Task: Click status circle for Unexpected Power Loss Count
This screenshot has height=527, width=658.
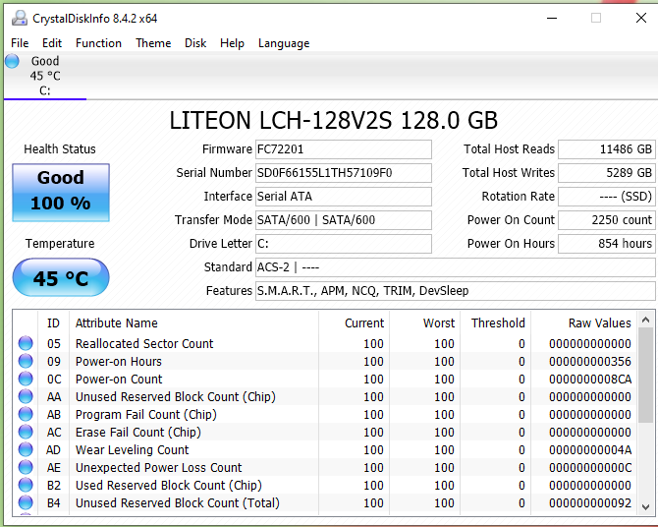Action: click(x=26, y=467)
